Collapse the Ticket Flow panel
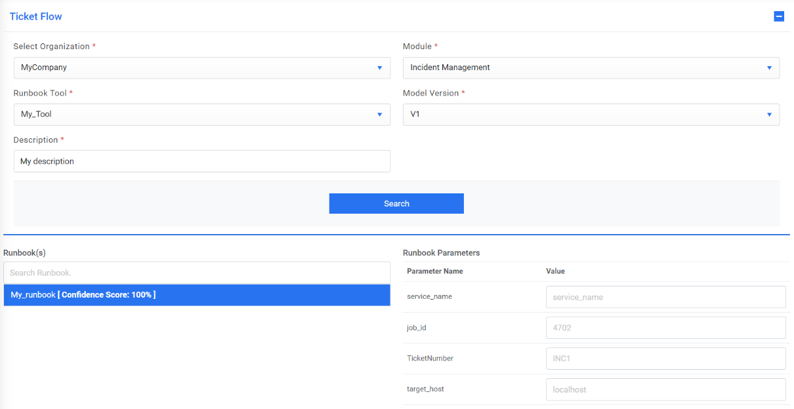 [x=779, y=16]
